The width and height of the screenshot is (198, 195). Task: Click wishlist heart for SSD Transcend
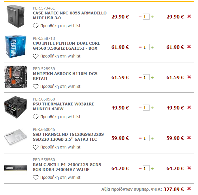point(36,147)
